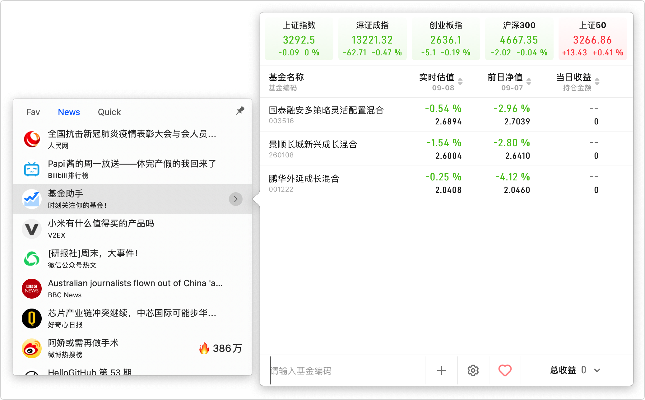This screenshot has height=400, width=645.
Task: Sort by 当日收益 column arrows
Action: point(597,81)
